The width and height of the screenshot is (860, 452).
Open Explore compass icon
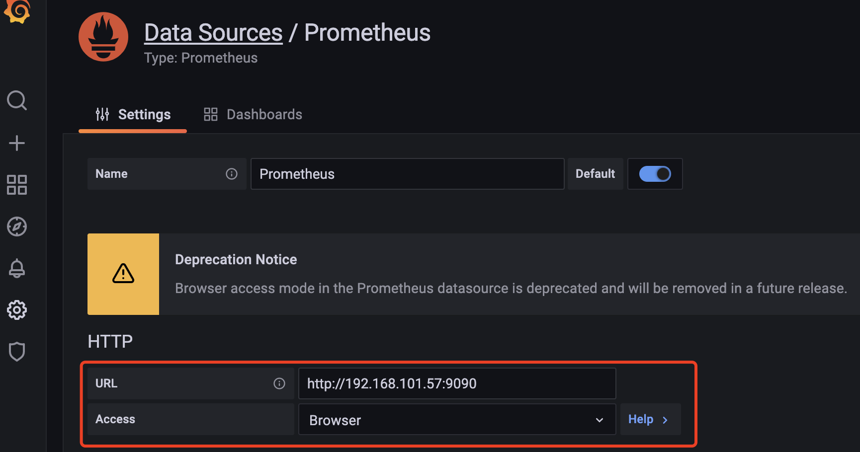point(17,227)
